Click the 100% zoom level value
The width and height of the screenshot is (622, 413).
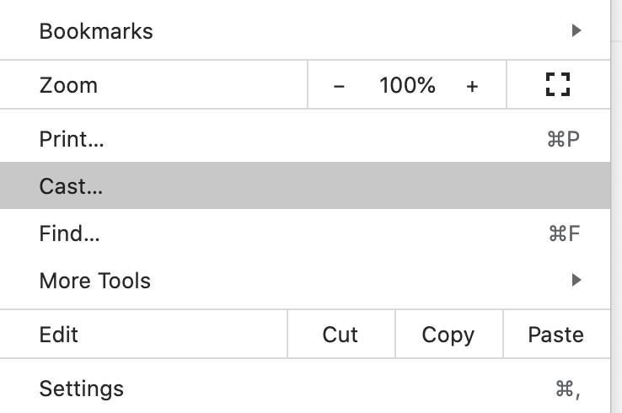[x=407, y=85]
